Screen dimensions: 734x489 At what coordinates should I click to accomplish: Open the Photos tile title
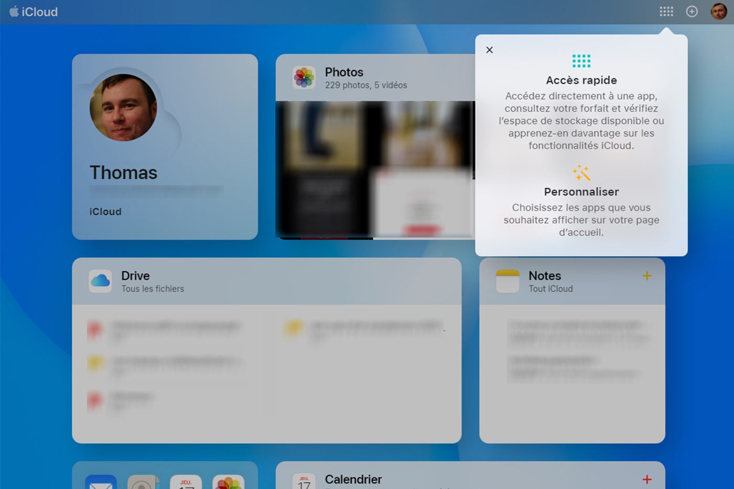[344, 72]
